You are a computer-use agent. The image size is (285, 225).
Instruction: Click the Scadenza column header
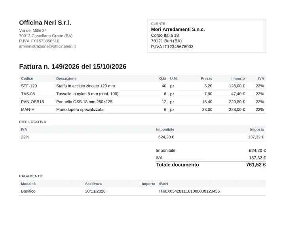[x=93, y=184]
